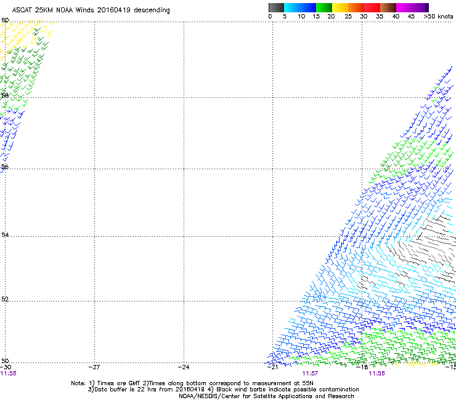
Task: Click the '60' latitude axis label
Action: coord(5,20)
